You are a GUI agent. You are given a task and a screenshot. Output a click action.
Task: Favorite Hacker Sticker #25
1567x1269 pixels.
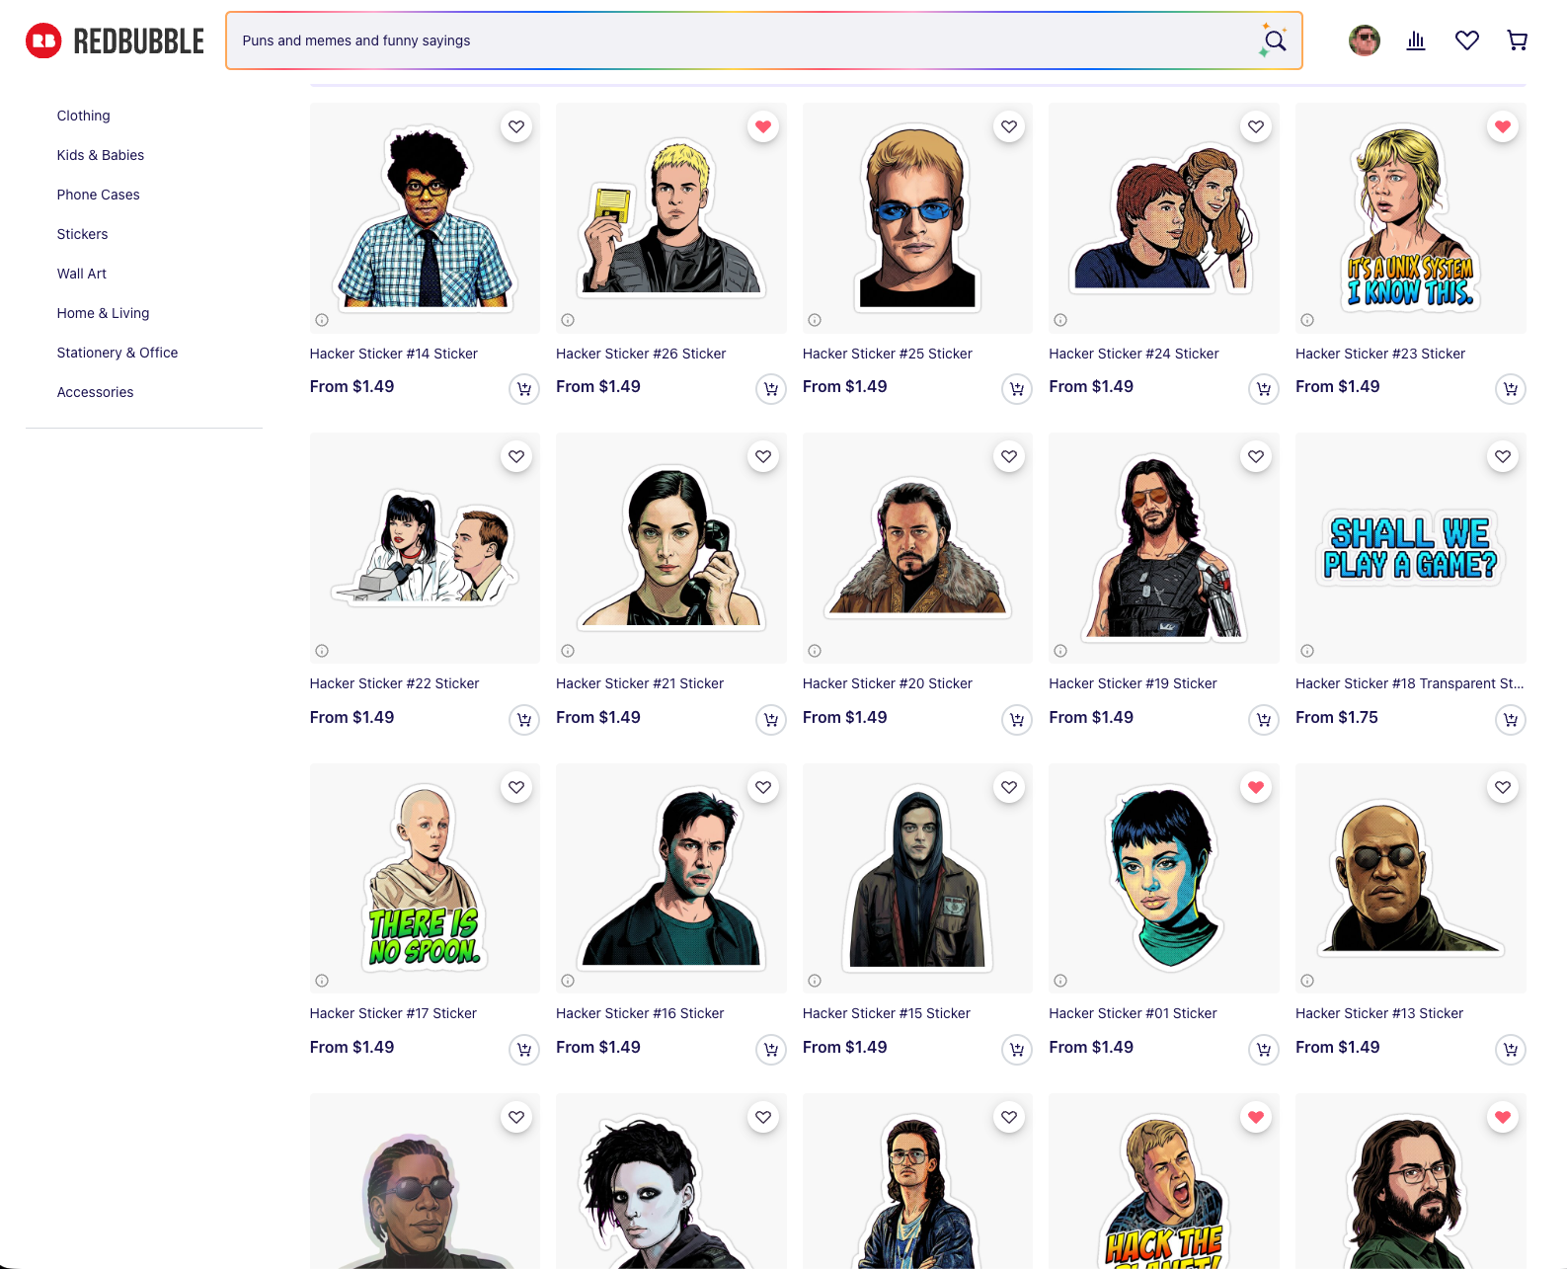click(1009, 126)
